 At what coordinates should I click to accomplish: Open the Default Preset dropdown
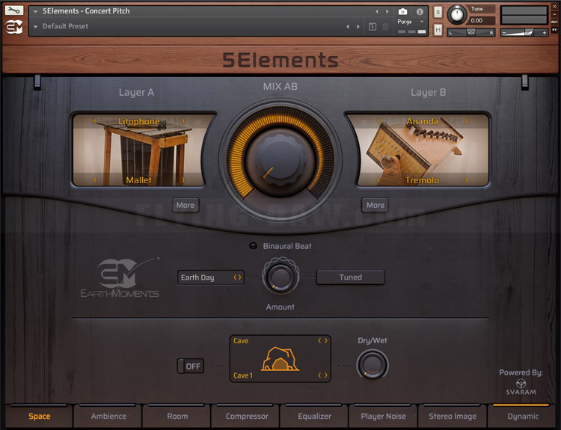pyautogui.click(x=35, y=26)
